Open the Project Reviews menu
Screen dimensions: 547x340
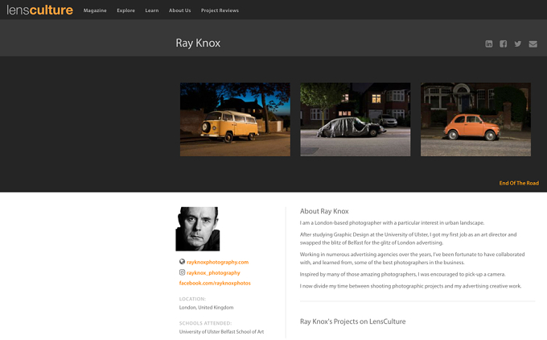pos(220,10)
